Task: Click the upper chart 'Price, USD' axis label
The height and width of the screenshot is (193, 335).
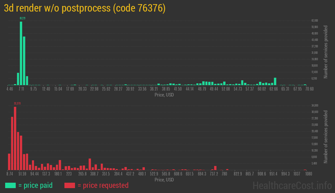Action: pos(164,95)
